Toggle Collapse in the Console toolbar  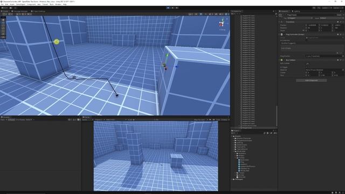(11, 120)
